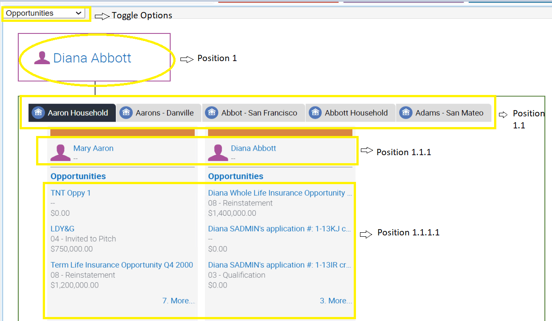Click the house icon on Adams - San Mateo tab
552x321 pixels.
[x=406, y=113]
